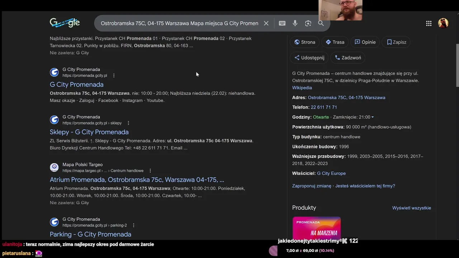The height and width of the screenshot is (258, 459).
Task: Click Zaproponuj zmianę link
Action: pos(312,186)
